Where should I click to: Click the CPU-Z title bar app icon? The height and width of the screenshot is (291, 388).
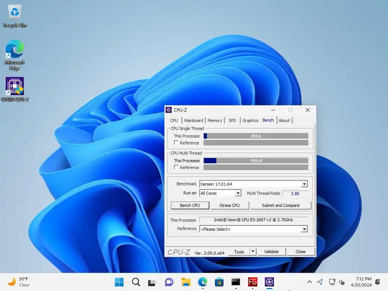pos(169,110)
